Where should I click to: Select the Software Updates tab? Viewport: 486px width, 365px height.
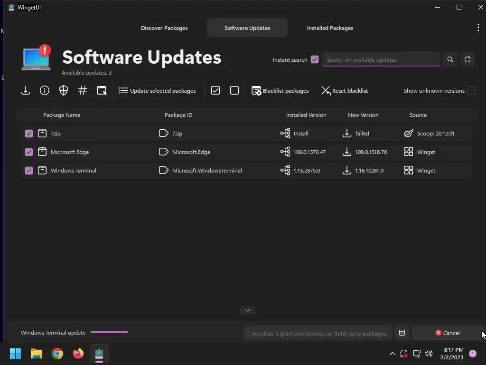pos(247,28)
